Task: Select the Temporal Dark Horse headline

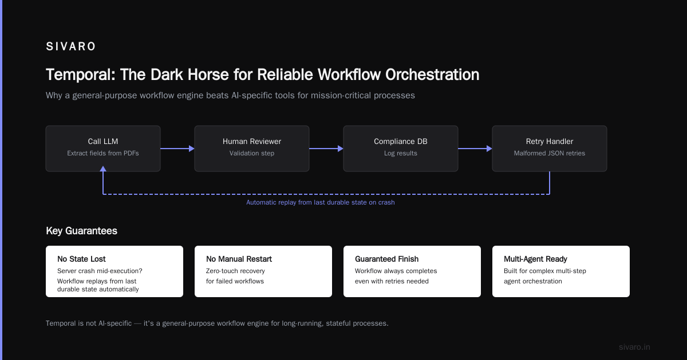Action: [262, 75]
